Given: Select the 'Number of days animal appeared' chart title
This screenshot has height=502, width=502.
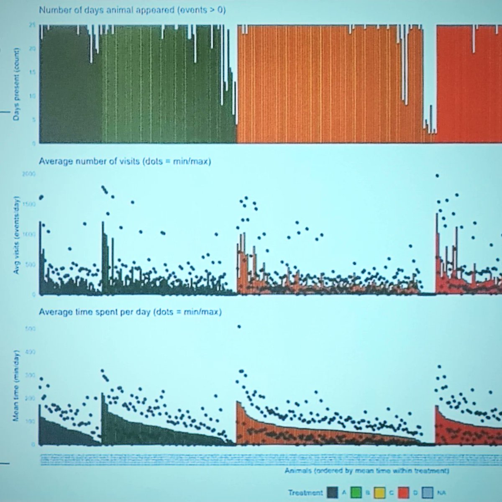Looking at the screenshot, I should pyautogui.click(x=132, y=10).
